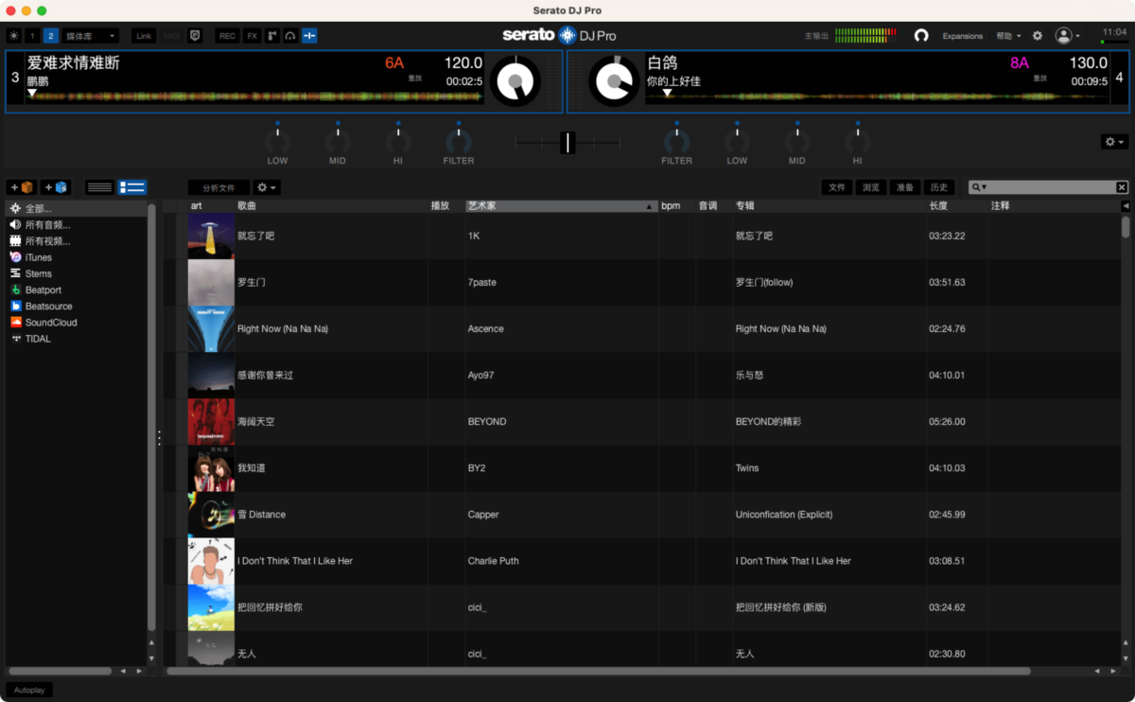Image resolution: width=1135 pixels, height=702 pixels.
Task: Click the crossfader handle
Action: [x=567, y=142]
